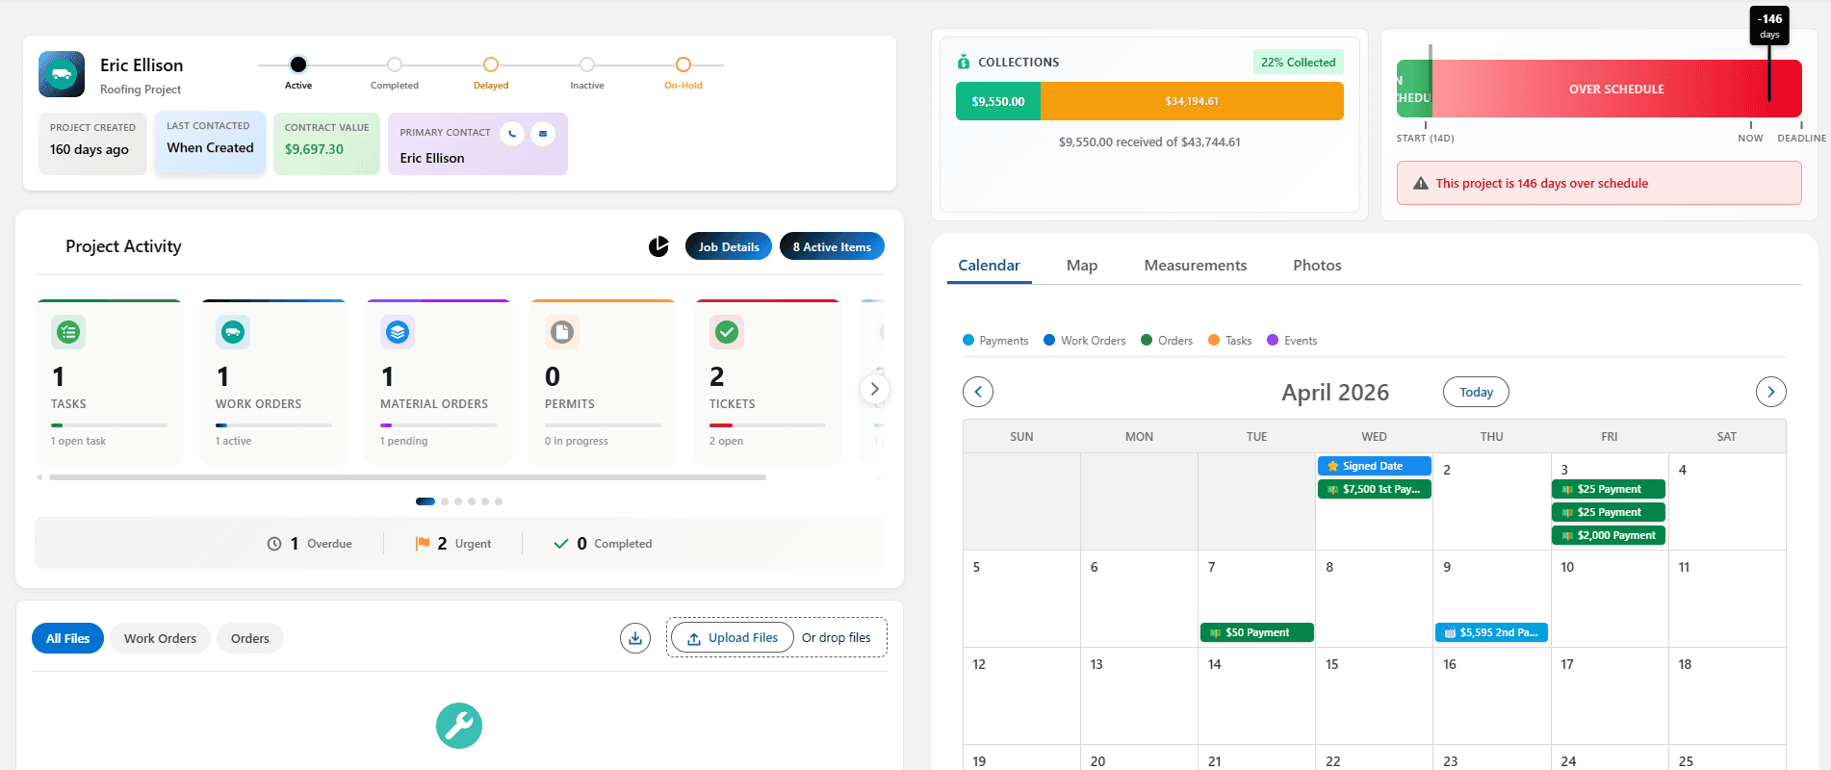Select the Calendar tab
Screen dimensions: 1831x770
989,266
